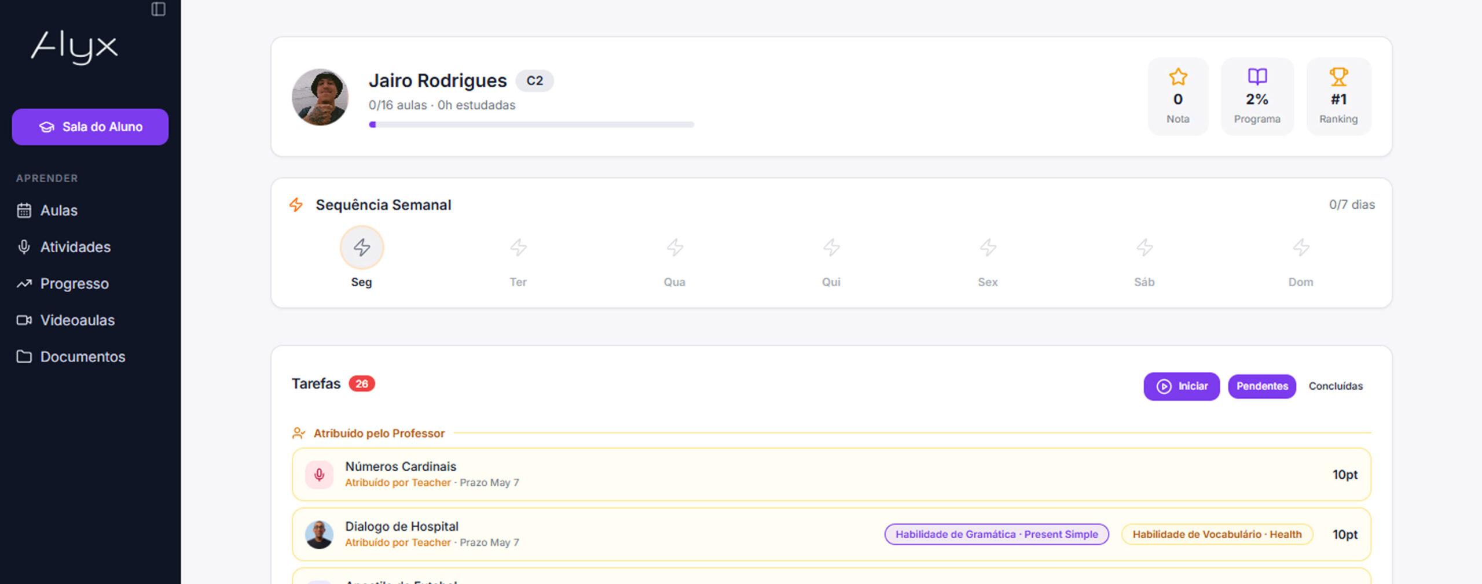The height and width of the screenshot is (584, 1482).
Task: Start tasks with the Iniciar button
Action: point(1182,386)
